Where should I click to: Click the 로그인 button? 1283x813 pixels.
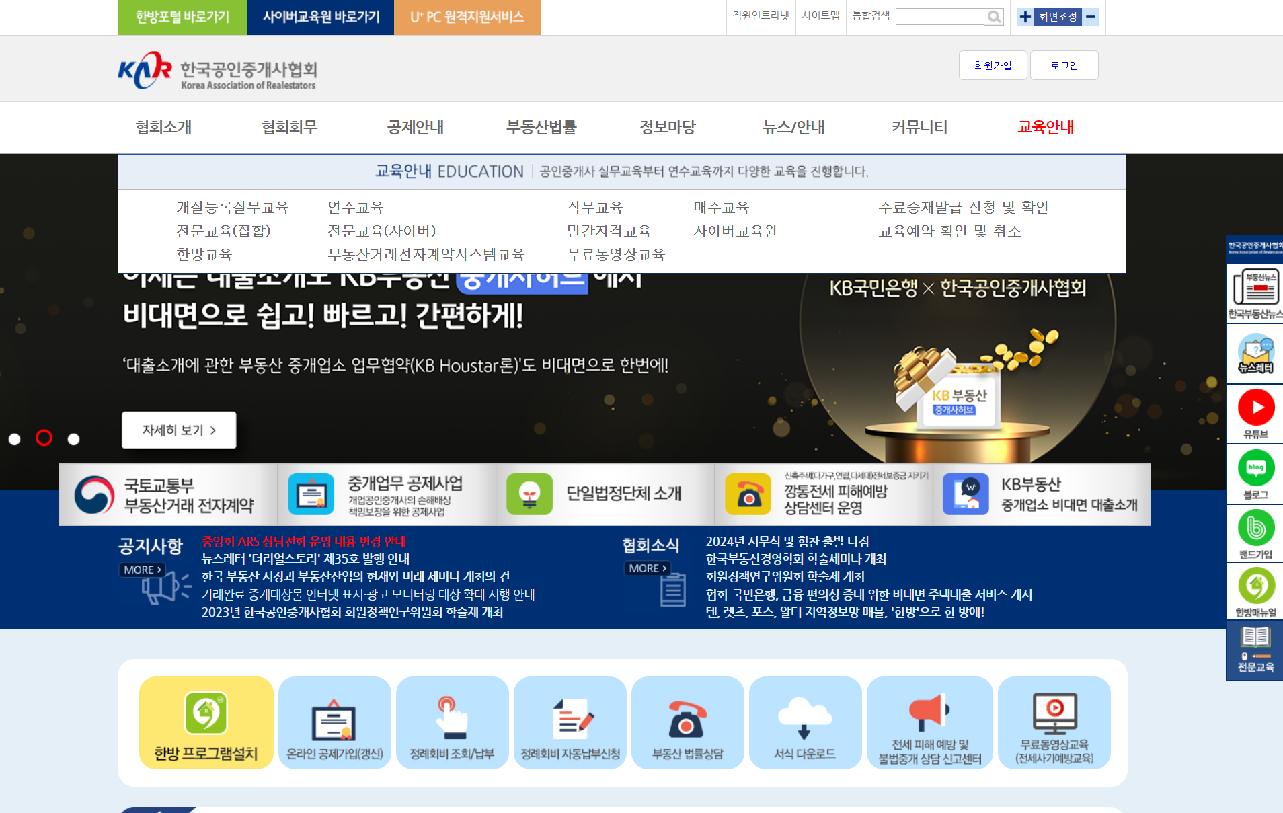pos(1064,65)
